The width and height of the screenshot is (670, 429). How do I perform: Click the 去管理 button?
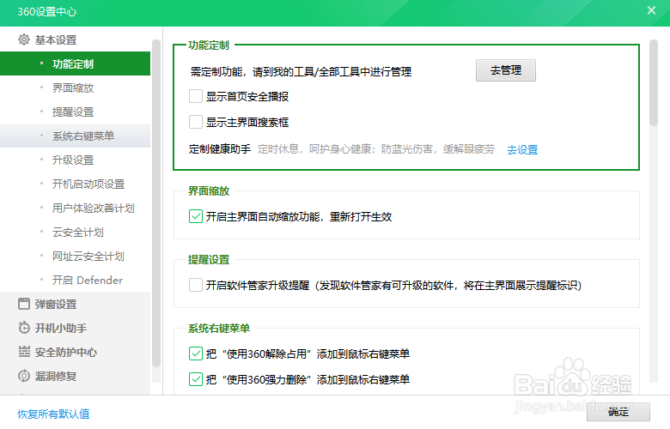click(505, 70)
